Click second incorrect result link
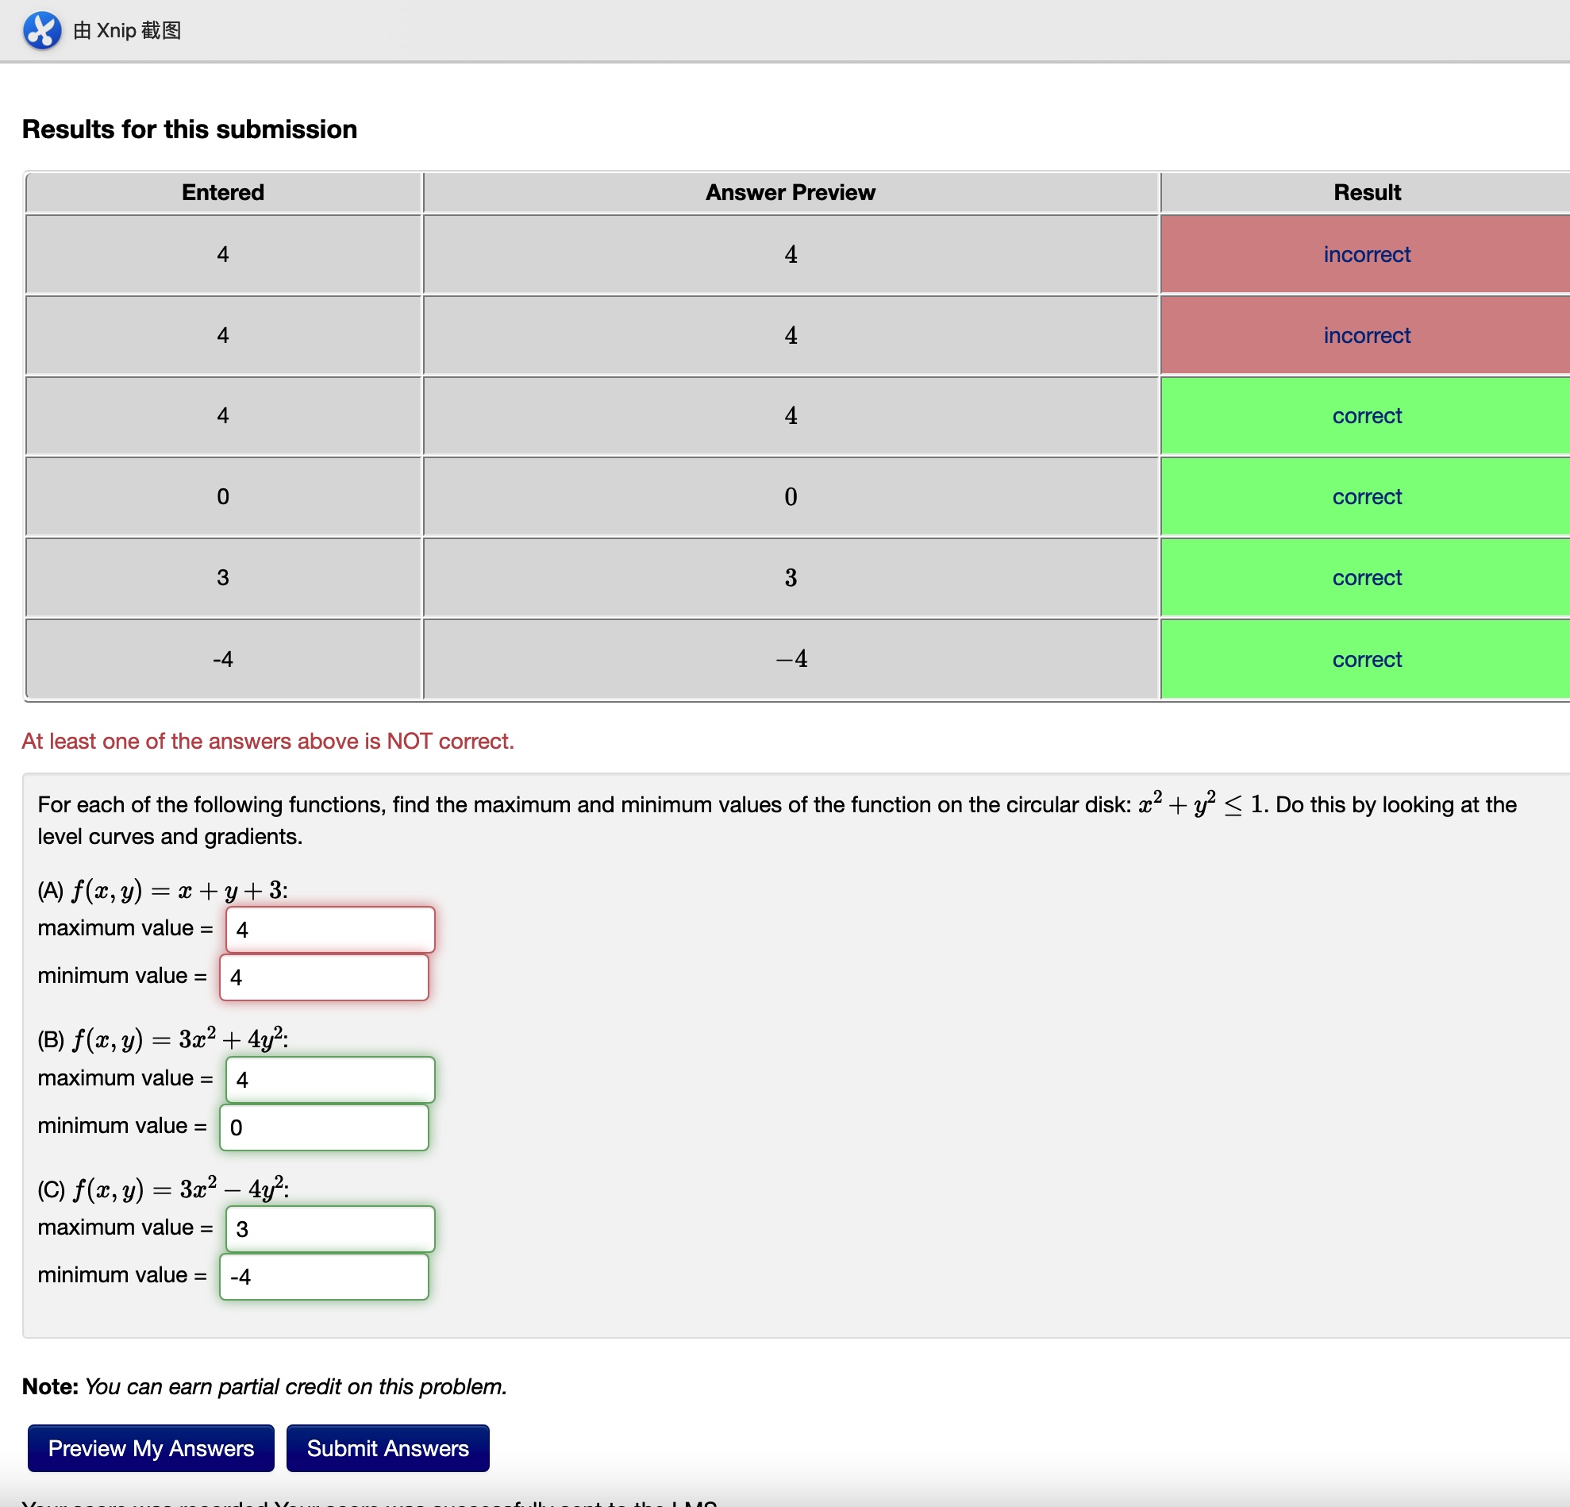1570x1507 pixels. (1366, 336)
